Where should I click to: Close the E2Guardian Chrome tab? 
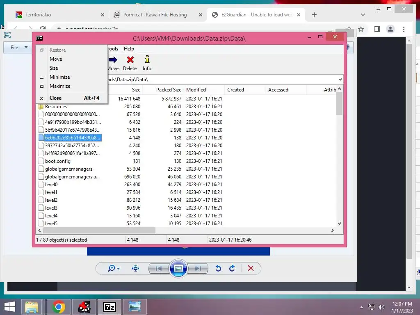pyautogui.click(x=299, y=15)
